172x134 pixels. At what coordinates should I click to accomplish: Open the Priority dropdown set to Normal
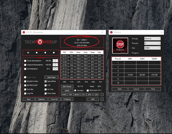152,39
